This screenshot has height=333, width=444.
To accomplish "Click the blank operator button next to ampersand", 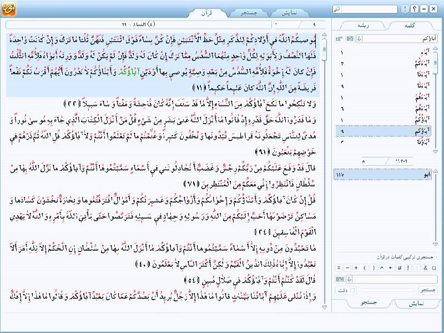I will pos(417,268).
